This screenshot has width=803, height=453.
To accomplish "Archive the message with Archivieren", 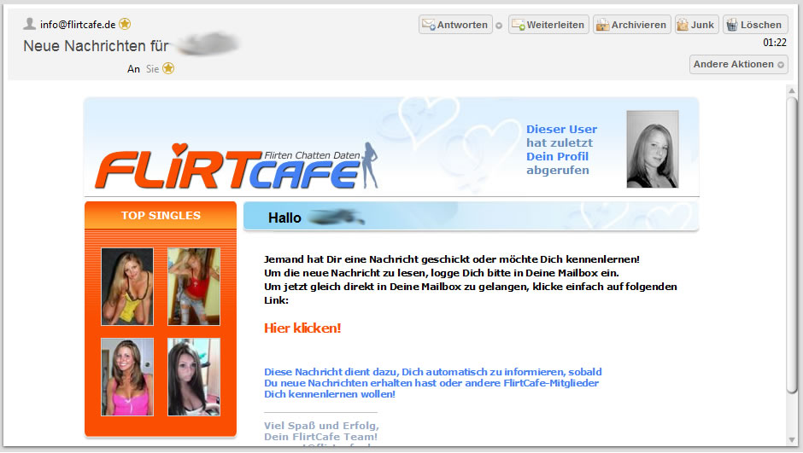I will pyautogui.click(x=632, y=25).
